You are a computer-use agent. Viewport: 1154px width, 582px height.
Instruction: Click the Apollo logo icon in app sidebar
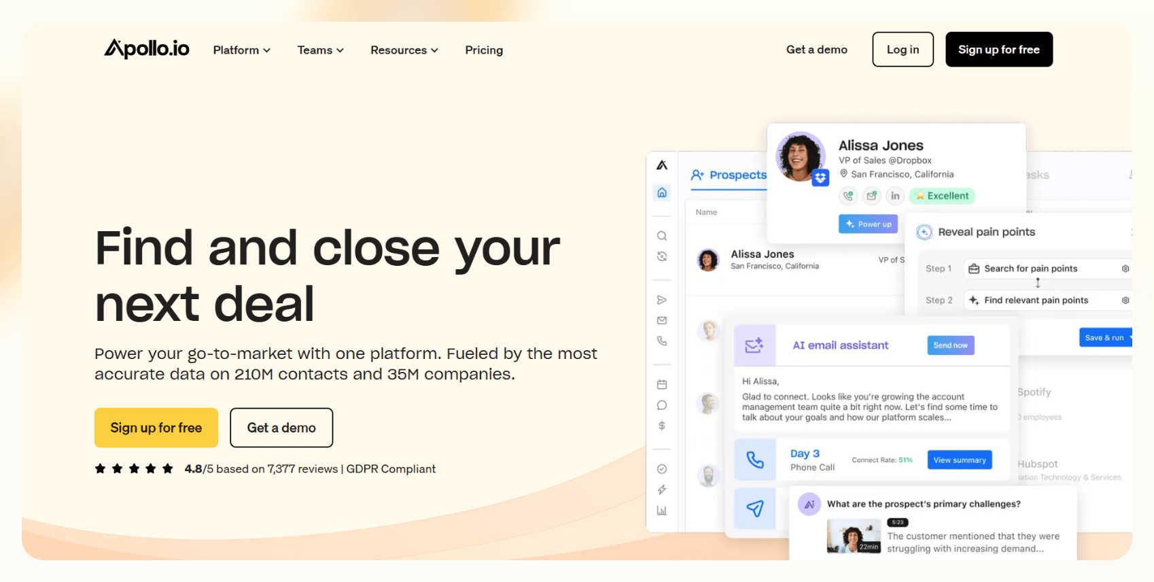click(x=662, y=165)
